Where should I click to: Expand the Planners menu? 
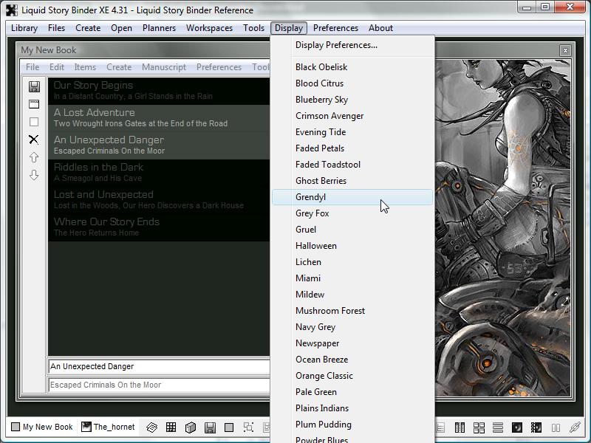point(159,28)
